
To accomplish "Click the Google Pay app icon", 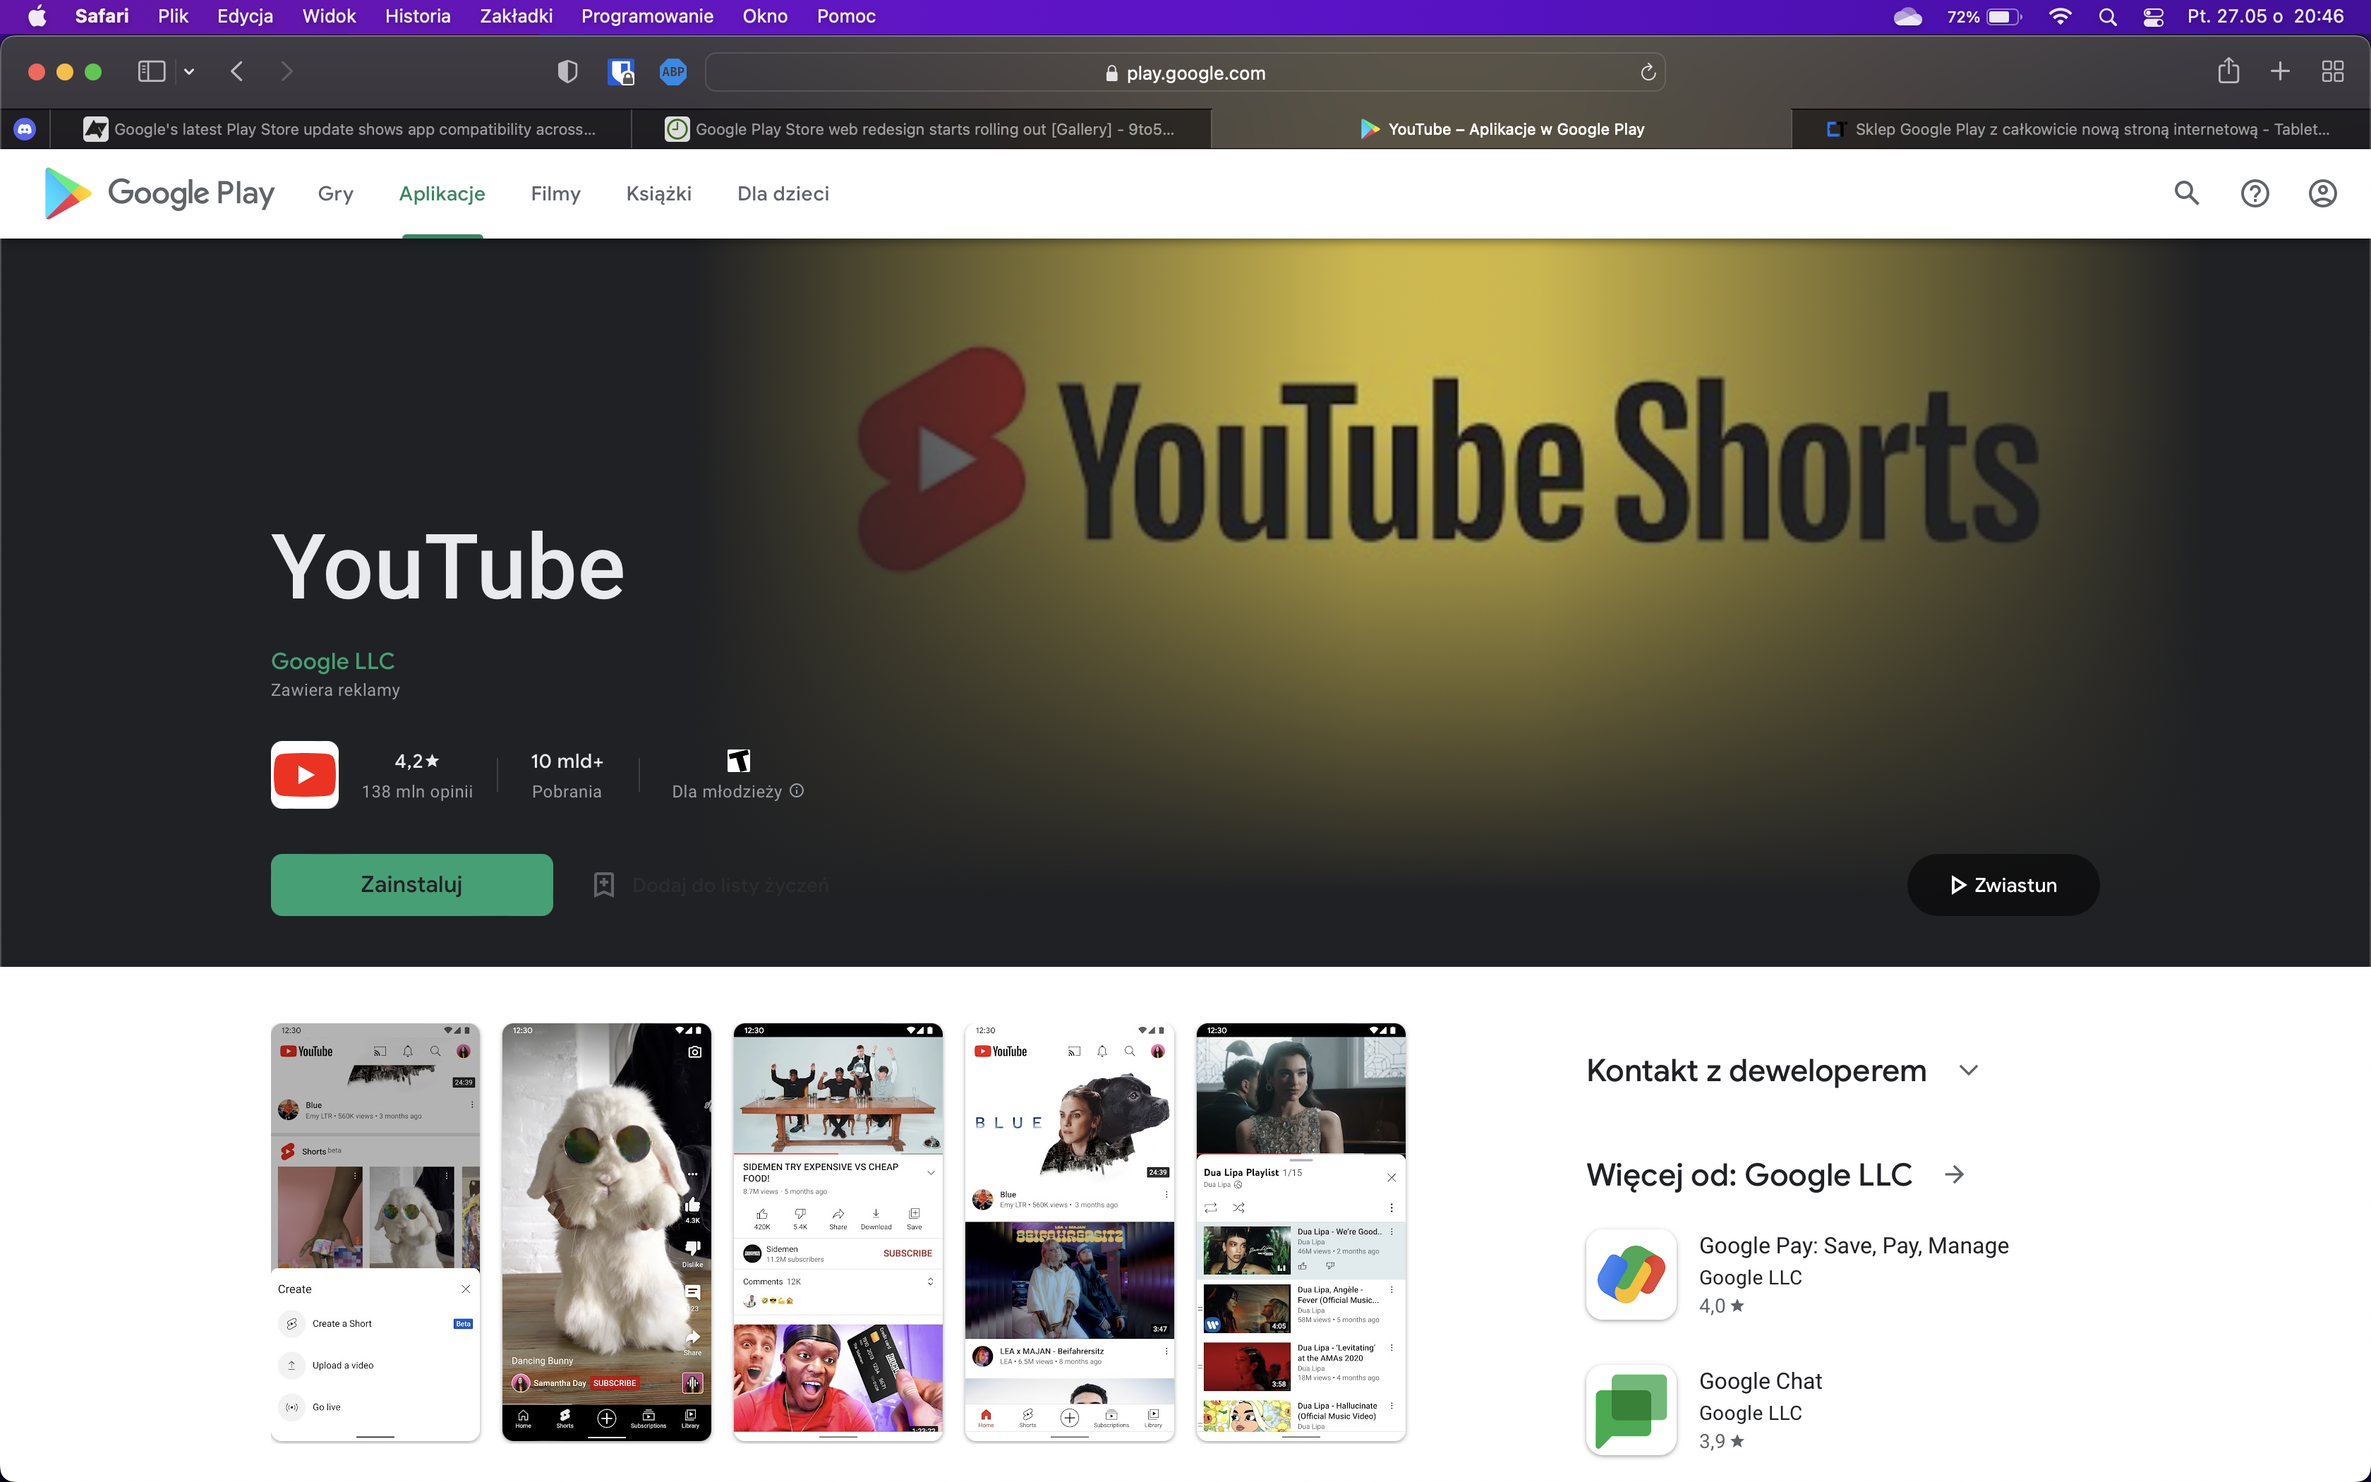I will pyautogui.click(x=1631, y=1275).
